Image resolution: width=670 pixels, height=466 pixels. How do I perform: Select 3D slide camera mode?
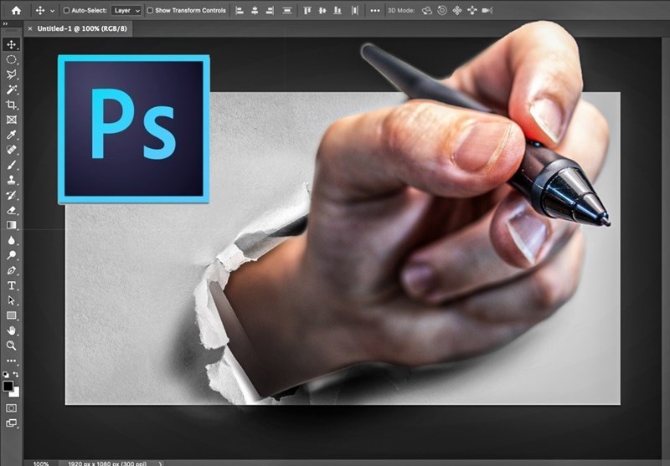tap(472, 11)
